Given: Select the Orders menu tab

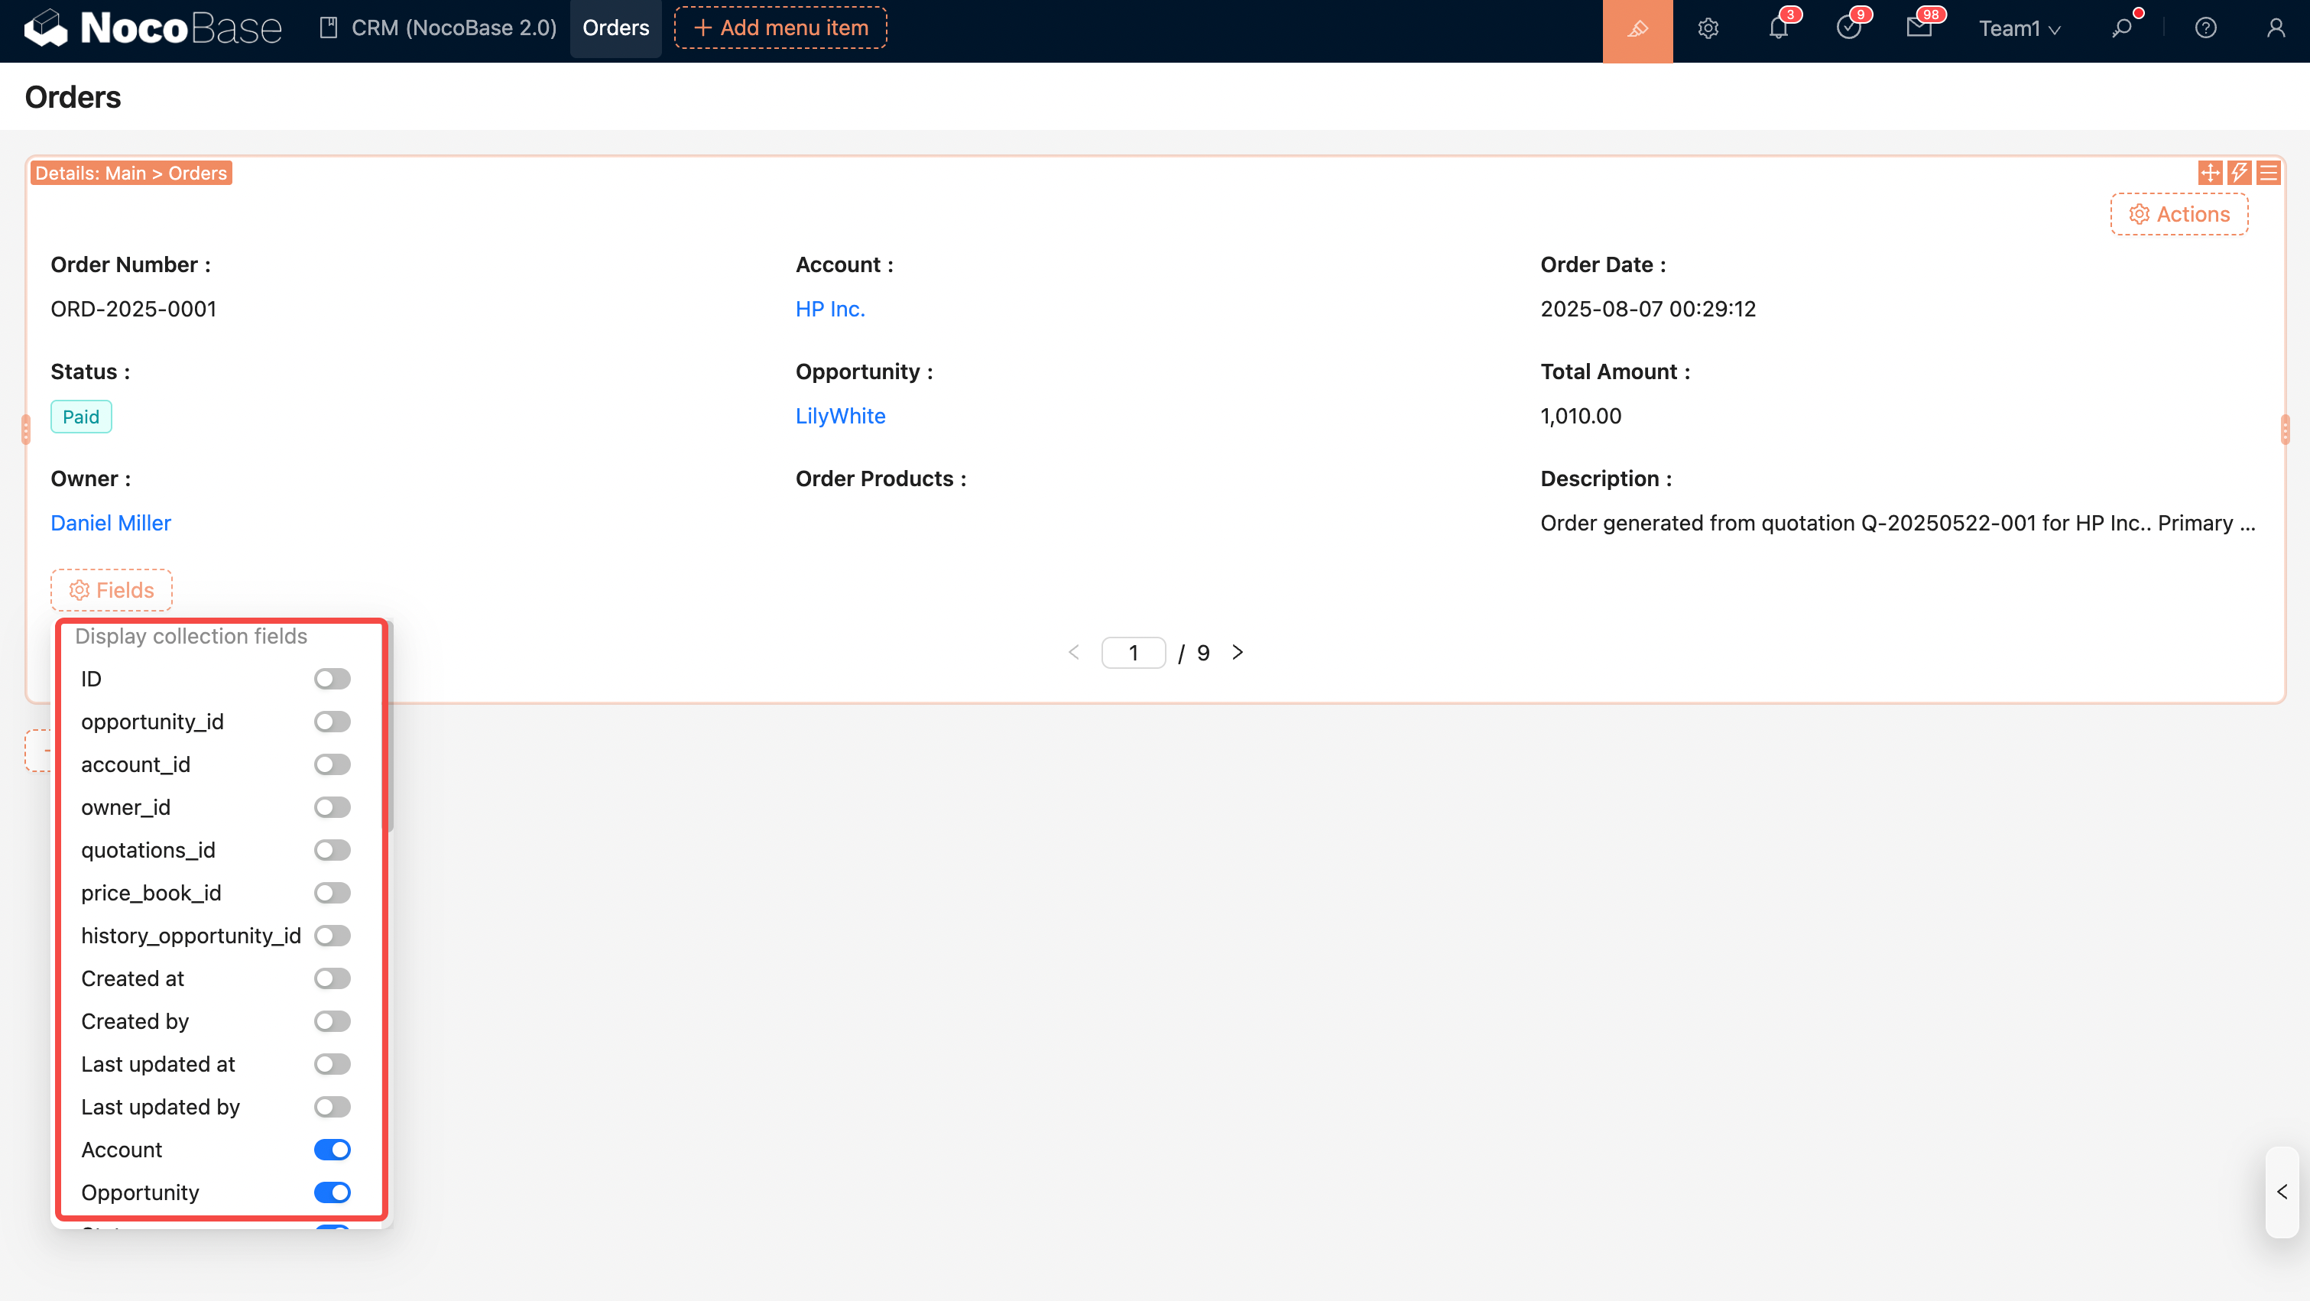Looking at the screenshot, I should pos(615,28).
